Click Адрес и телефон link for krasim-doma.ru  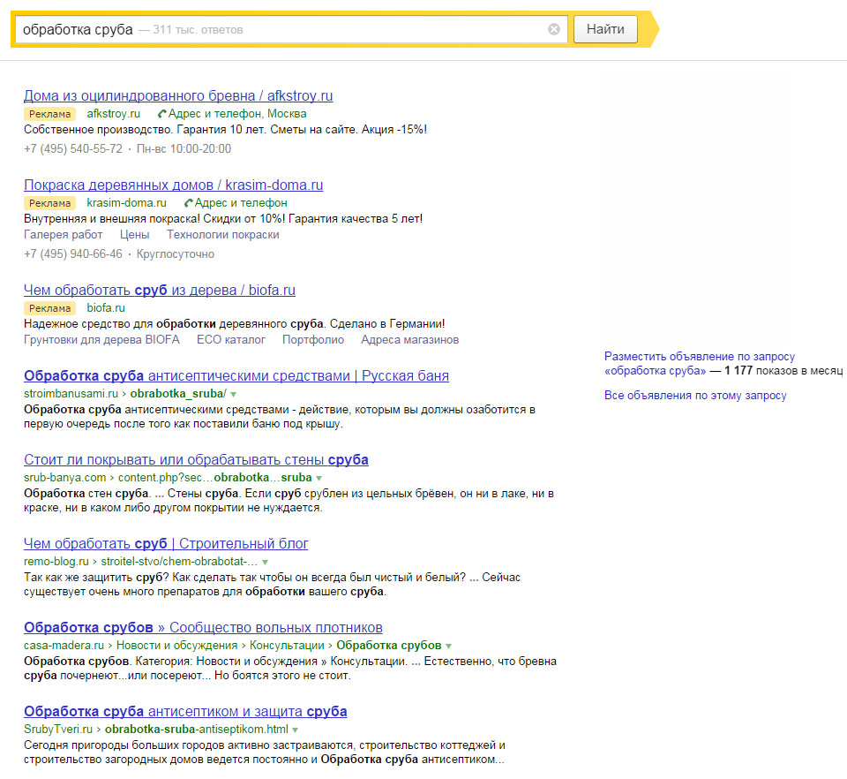click(x=241, y=203)
